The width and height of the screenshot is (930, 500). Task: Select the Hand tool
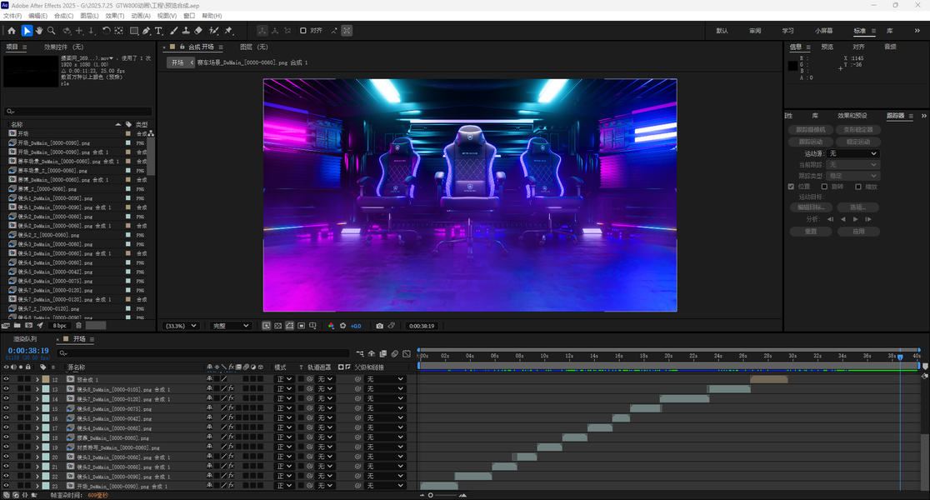[39, 30]
